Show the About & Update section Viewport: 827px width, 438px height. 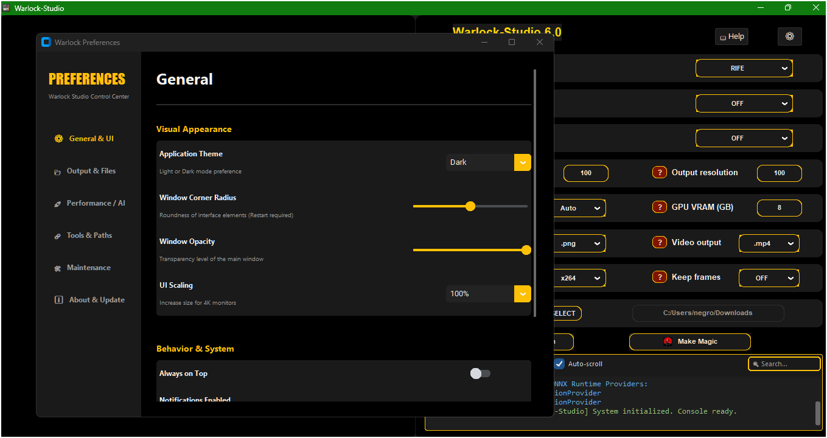pos(90,300)
